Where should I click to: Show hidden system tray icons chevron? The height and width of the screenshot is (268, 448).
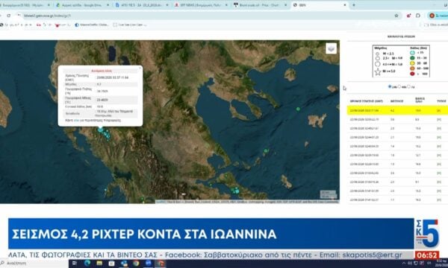pos(404,264)
